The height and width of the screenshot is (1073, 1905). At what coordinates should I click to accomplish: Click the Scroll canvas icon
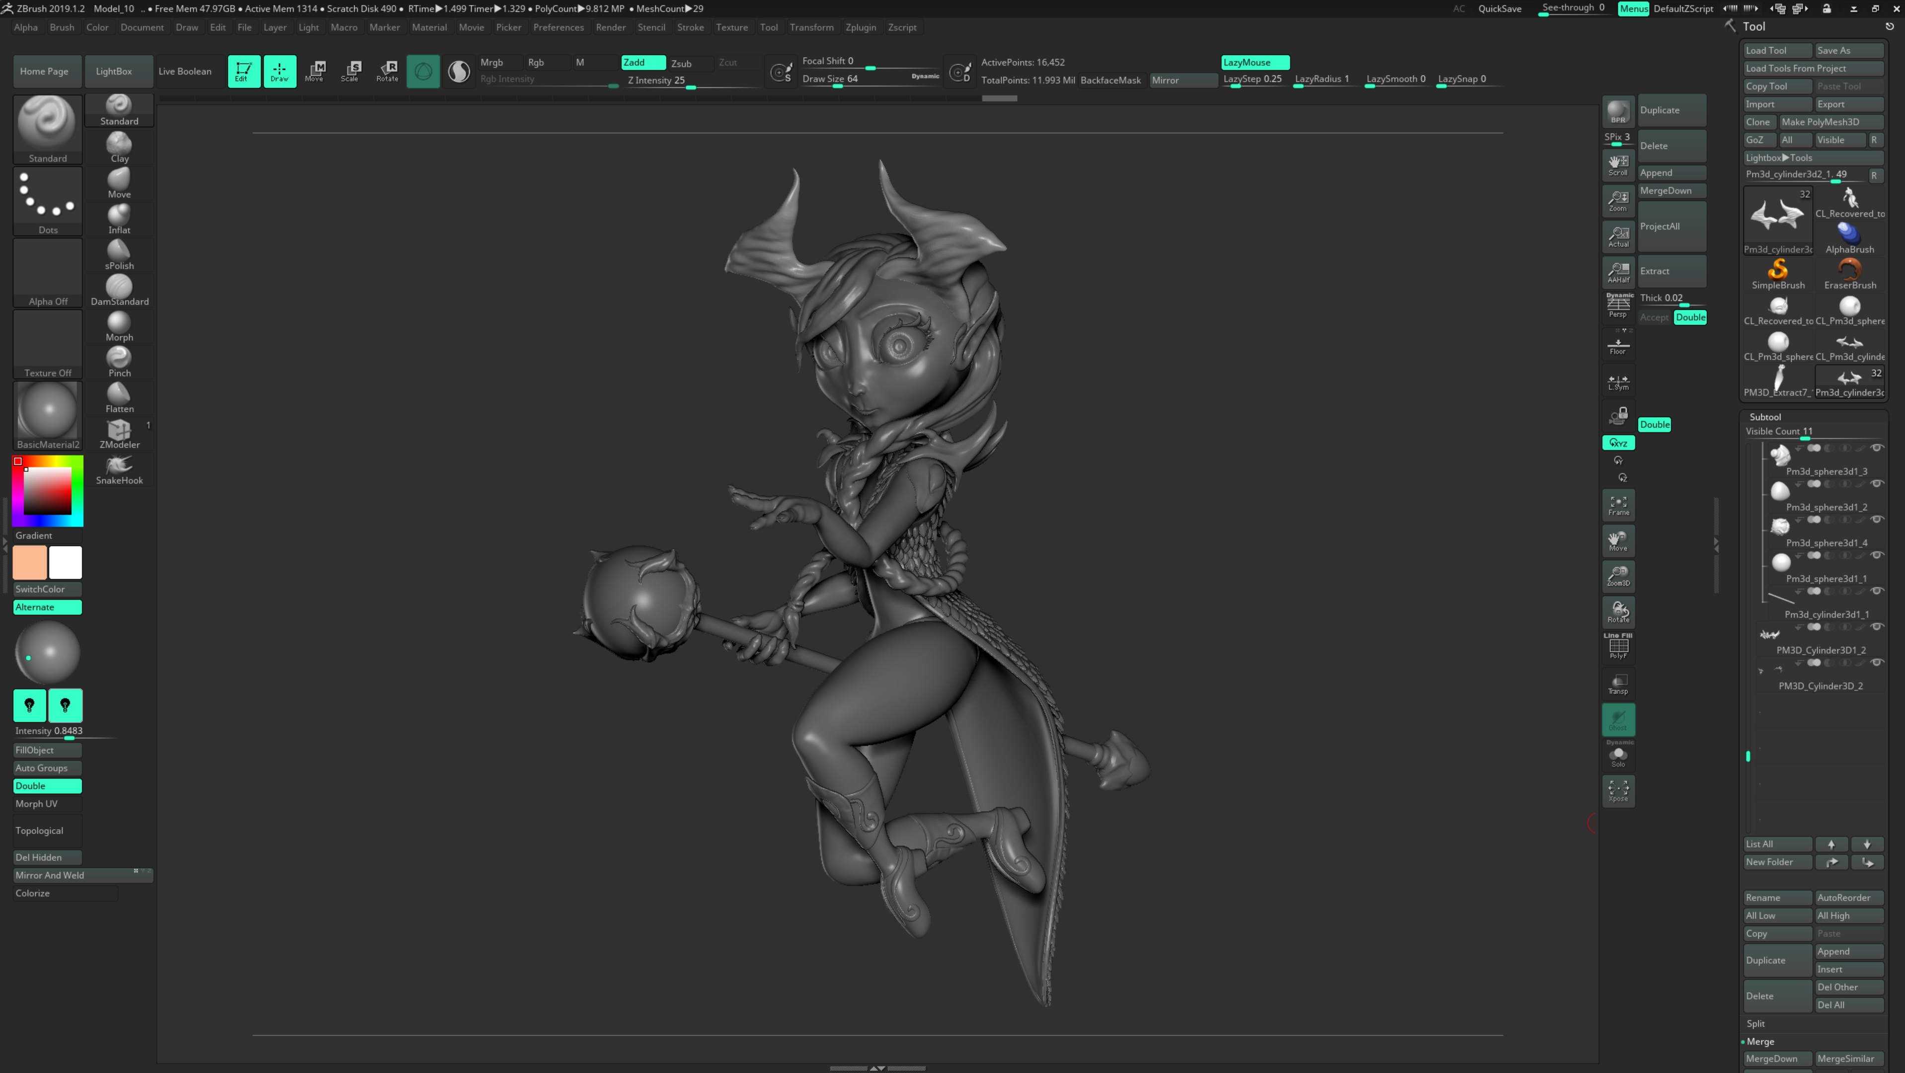[x=1618, y=164]
